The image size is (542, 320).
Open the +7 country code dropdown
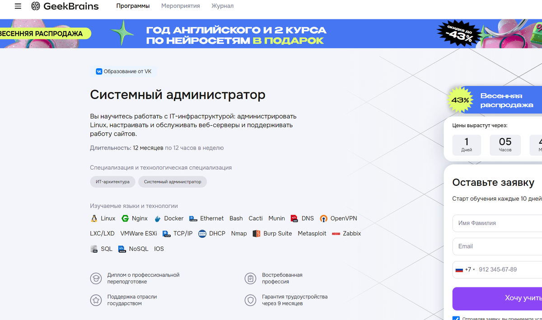point(466,269)
